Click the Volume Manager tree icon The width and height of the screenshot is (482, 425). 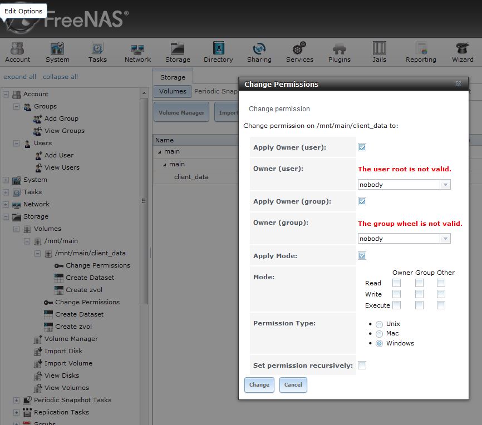pos(37,339)
